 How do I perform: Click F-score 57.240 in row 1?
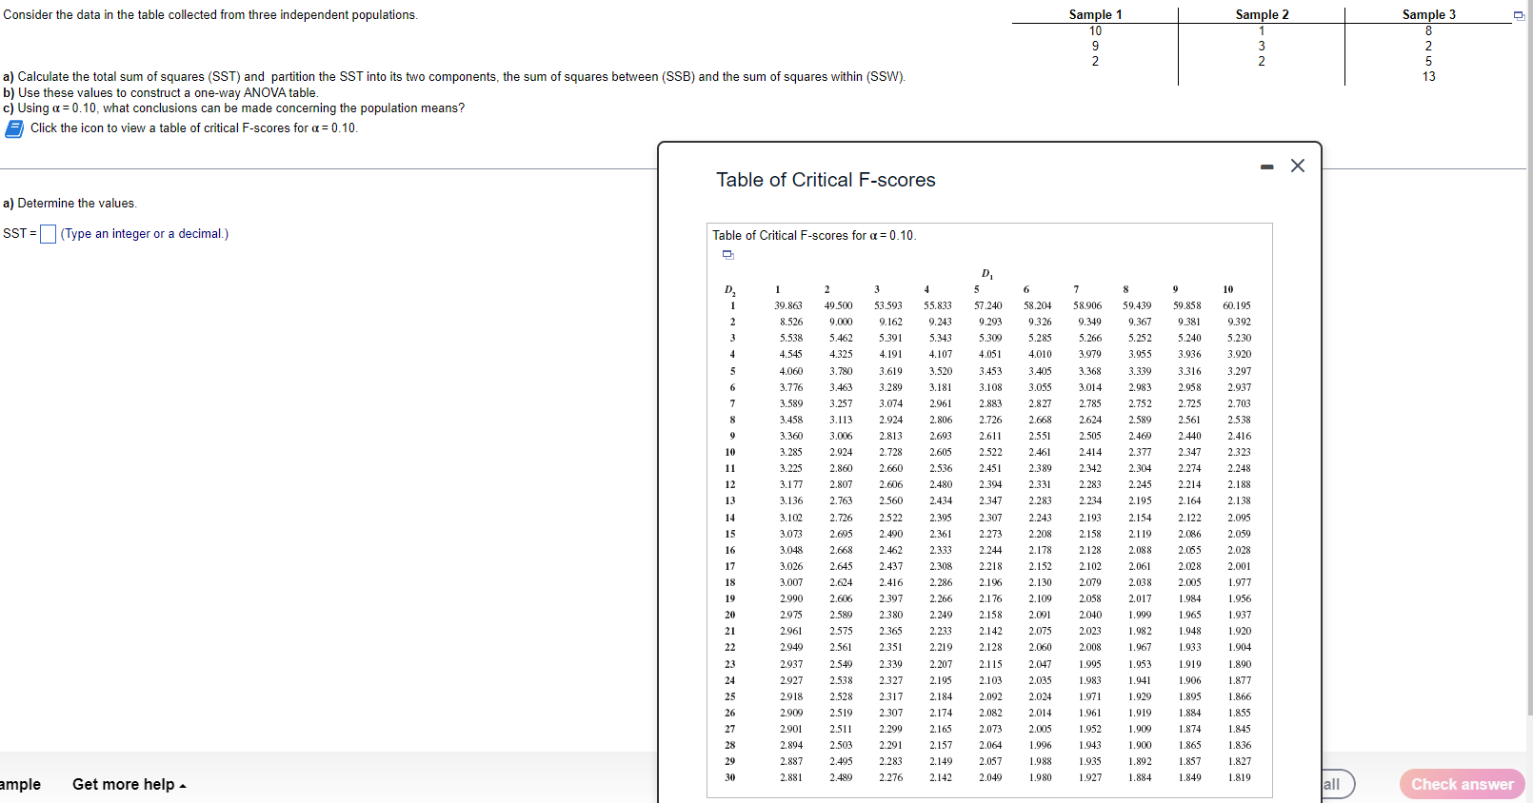pyautogui.click(x=987, y=305)
